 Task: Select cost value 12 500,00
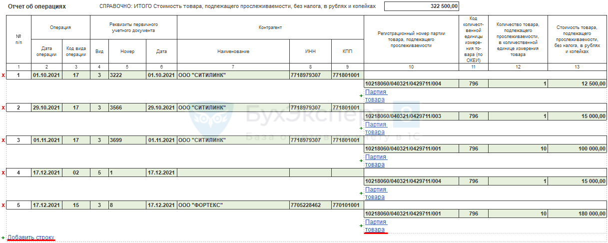pos(578,83)
